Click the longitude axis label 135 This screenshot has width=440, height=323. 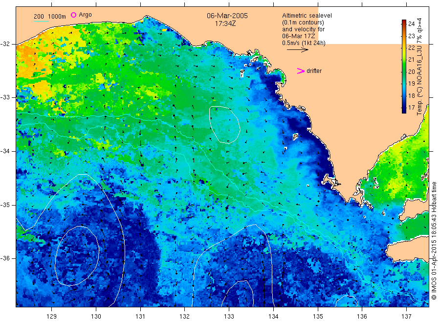pyautogui.click(x=318, y=317)
